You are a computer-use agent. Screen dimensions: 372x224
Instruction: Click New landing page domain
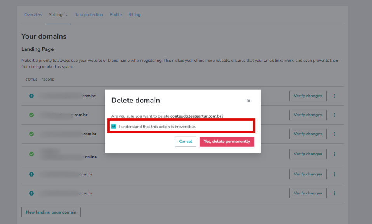click(51, 212)
